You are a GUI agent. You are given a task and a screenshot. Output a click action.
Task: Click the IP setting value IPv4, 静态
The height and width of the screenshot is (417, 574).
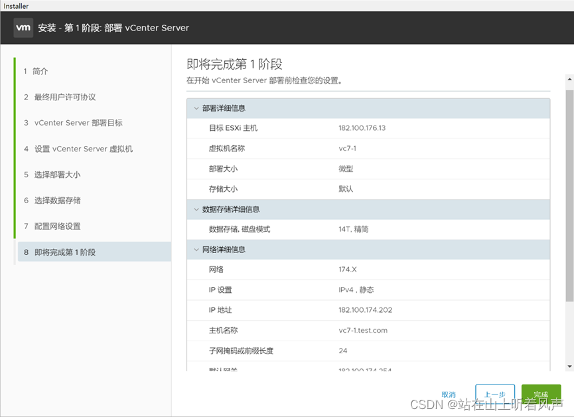(356, 290)
